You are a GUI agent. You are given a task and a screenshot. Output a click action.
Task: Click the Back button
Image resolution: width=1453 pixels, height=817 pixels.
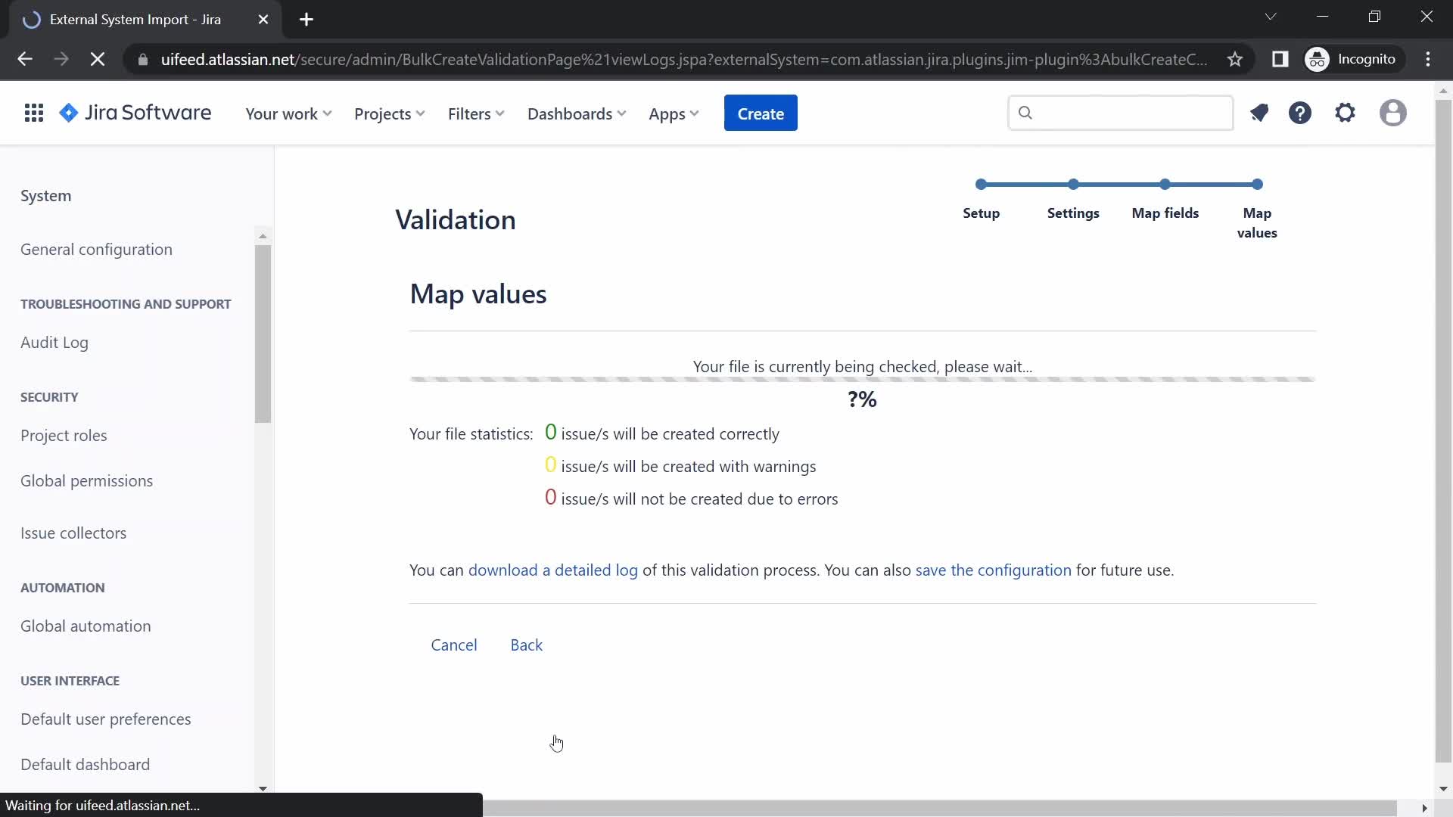point(527,645)
